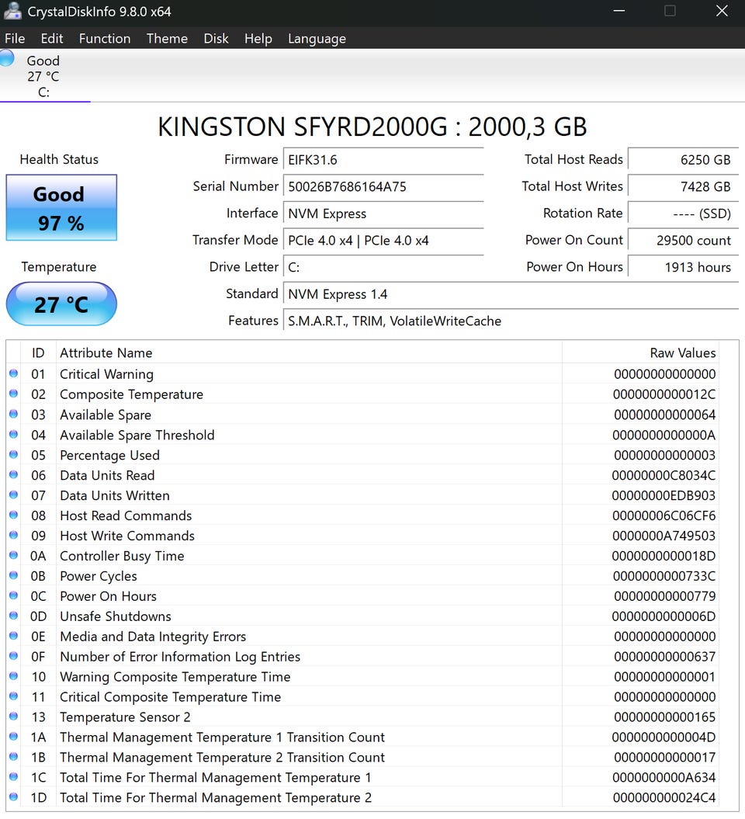The width and height of the screenshot is (745, 819).
Task: Click status dot for Unsafe Shutdowns row
Action: click(13, 616)
